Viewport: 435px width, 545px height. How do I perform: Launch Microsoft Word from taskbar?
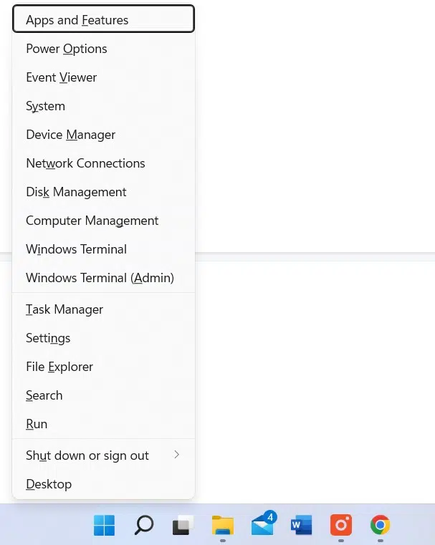point(302,526)
